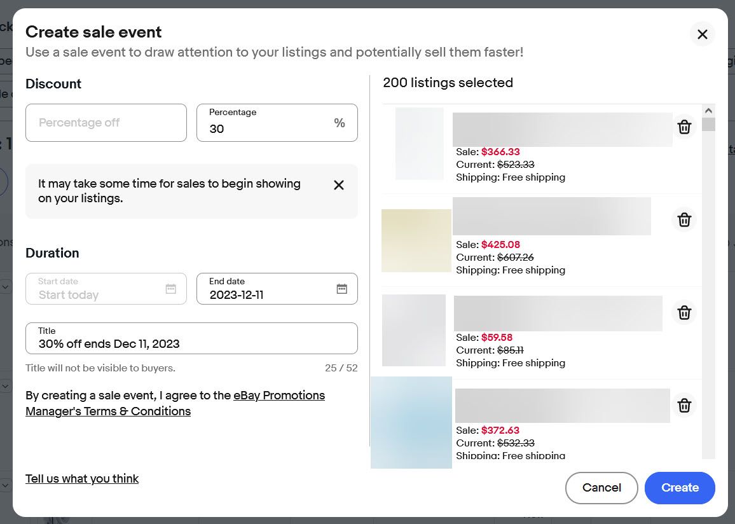Select the current price $523.33

pos(516,165)
